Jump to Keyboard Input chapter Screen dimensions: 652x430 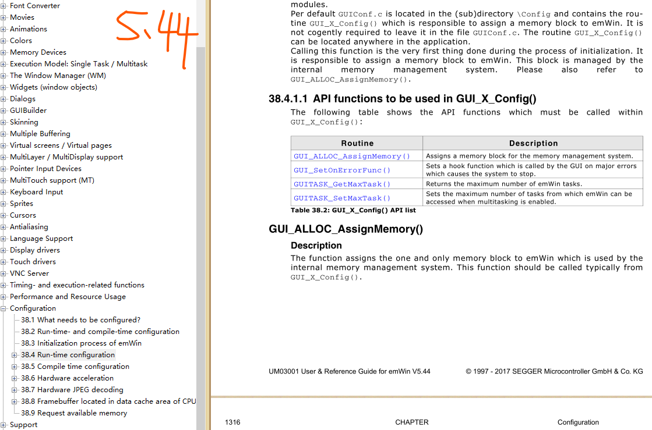point(37,192)
